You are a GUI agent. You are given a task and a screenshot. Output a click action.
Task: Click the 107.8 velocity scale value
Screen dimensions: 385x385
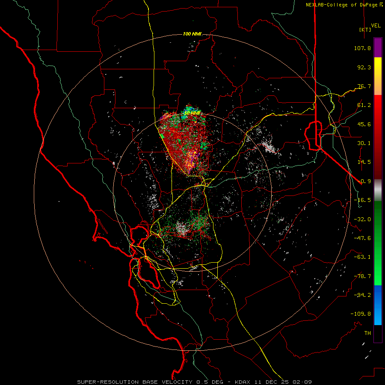click(362, 48)
